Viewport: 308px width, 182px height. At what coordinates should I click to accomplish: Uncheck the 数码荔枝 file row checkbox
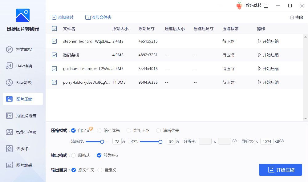[55, 55]
